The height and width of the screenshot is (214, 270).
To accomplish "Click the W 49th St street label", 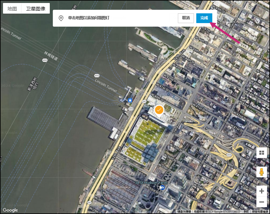I will [219, 9].
